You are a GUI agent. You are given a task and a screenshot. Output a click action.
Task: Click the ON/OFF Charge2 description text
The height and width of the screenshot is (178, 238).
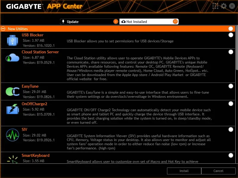coord(139,116)
